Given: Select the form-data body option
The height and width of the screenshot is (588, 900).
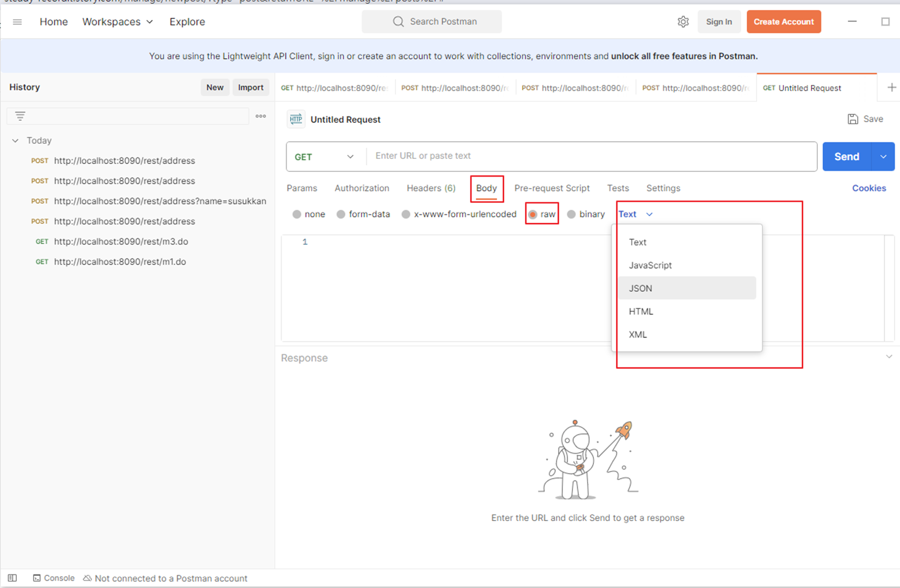Looking at the screenshot, I should pyautogui.click(x=363, y=214).
